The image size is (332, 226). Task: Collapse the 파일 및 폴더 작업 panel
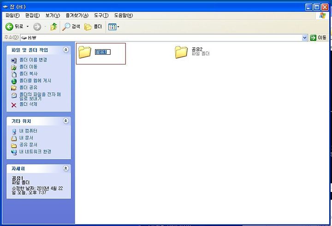pyautogui.click(x=66, y=50)
